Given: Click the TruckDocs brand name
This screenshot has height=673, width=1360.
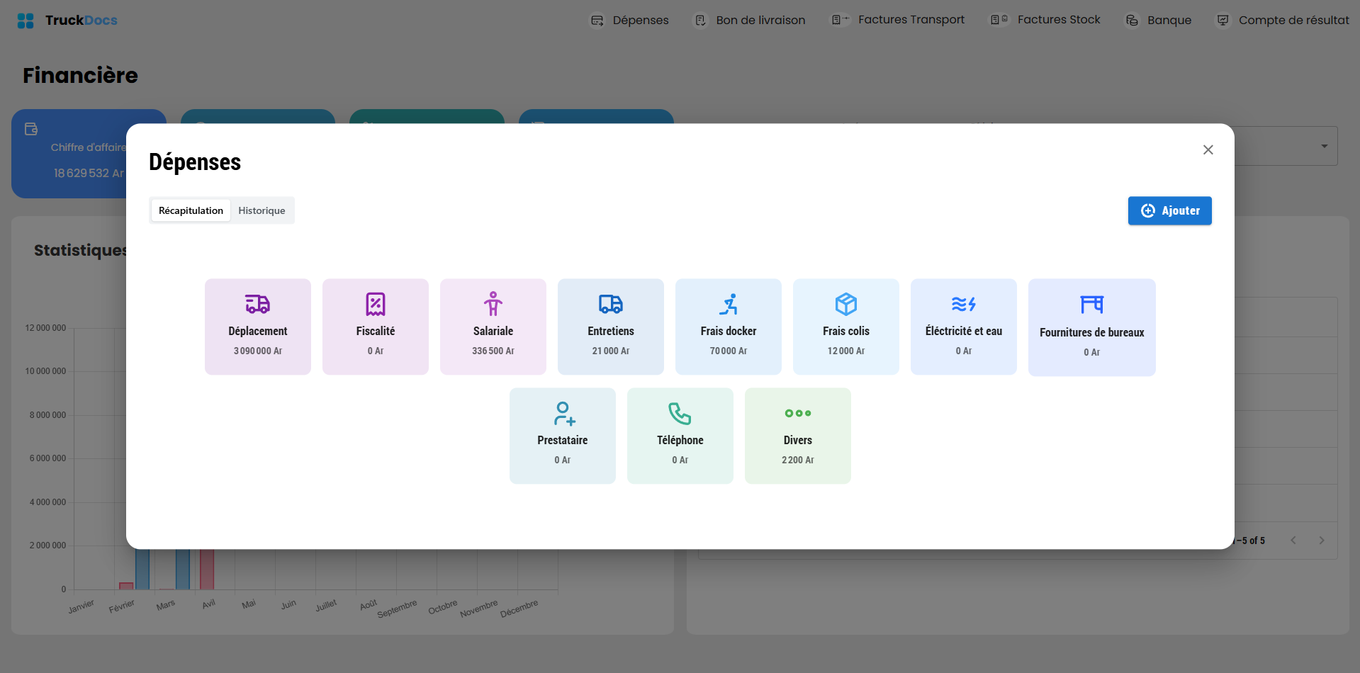Looking at the screenshot, I should (82, 21).
